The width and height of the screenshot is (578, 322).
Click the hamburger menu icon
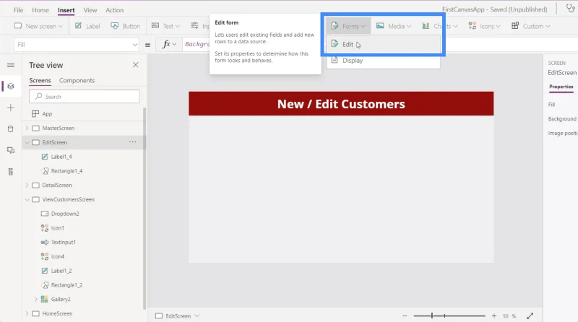11,65
